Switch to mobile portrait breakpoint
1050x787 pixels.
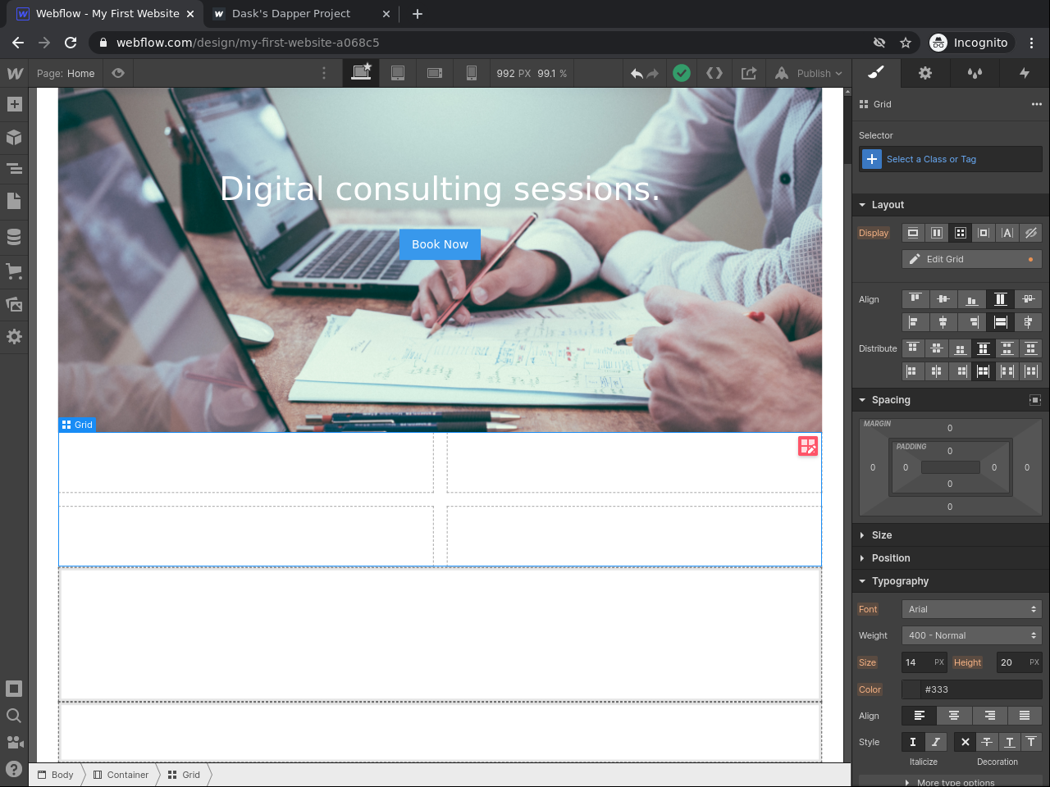[x=472, y=73]
